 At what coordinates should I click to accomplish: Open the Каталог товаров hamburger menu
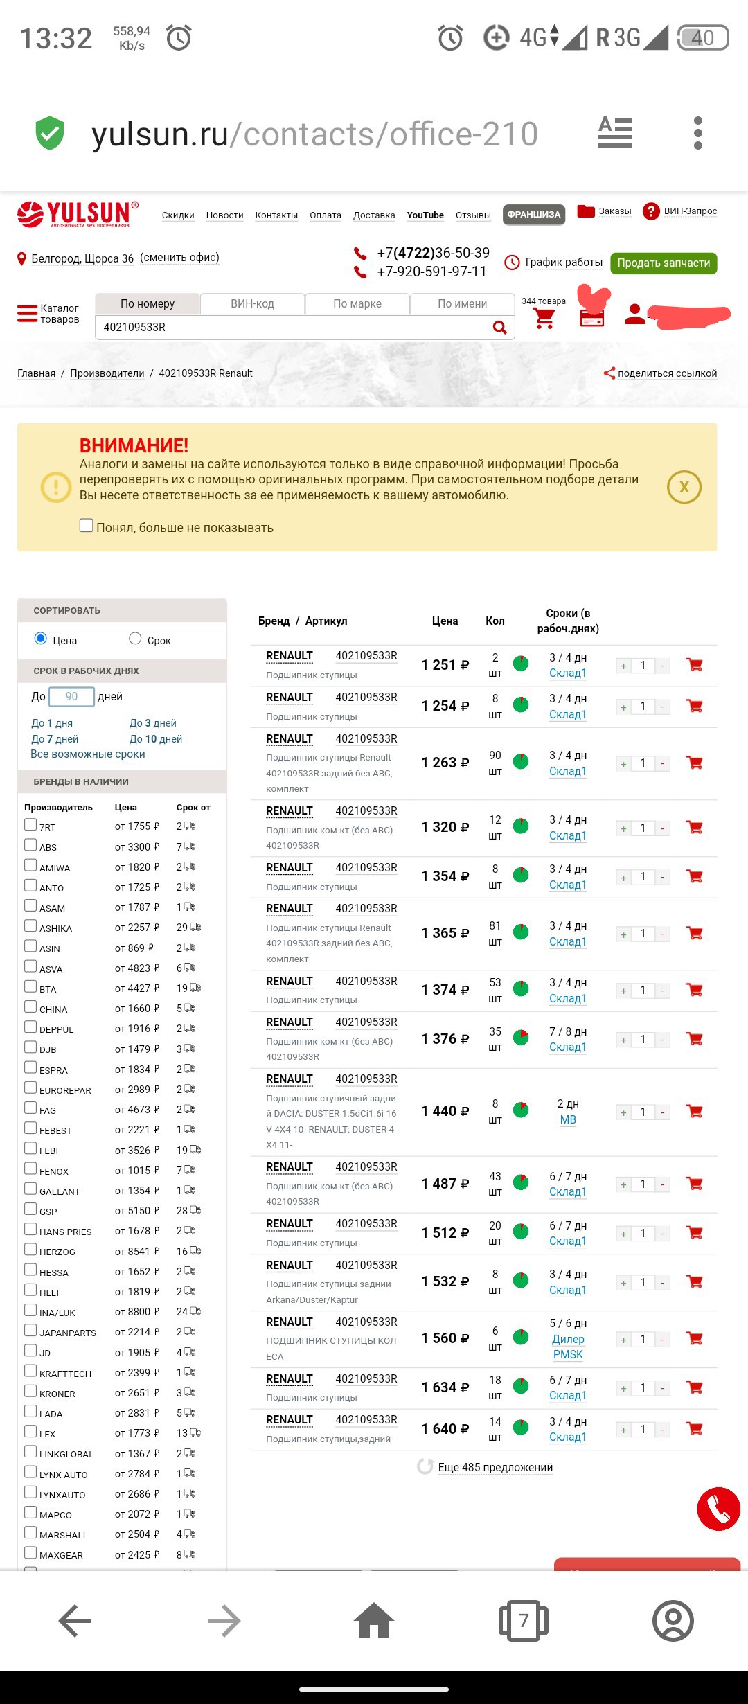27,314
